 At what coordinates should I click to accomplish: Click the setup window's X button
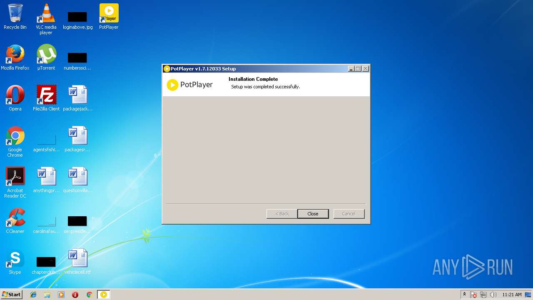tap(366, 69)
